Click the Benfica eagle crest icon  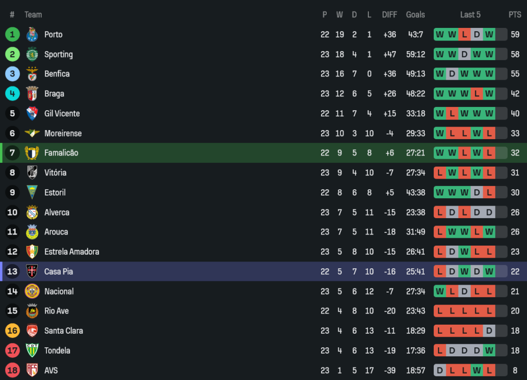pos(32,74)
